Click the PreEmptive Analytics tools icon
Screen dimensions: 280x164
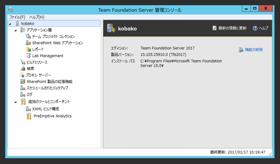tap(29, 116)
